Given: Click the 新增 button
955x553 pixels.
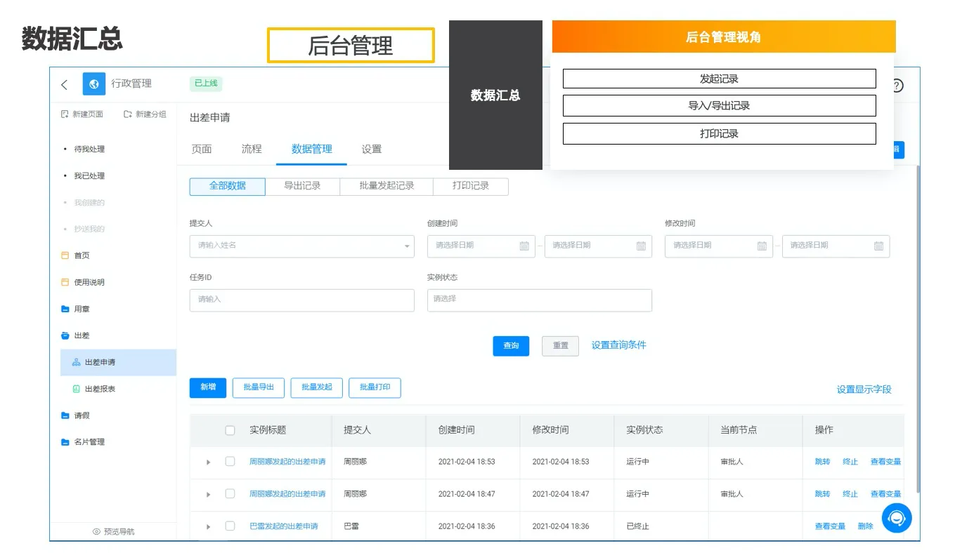Looking at the screenshot, I should coord(208,387).
